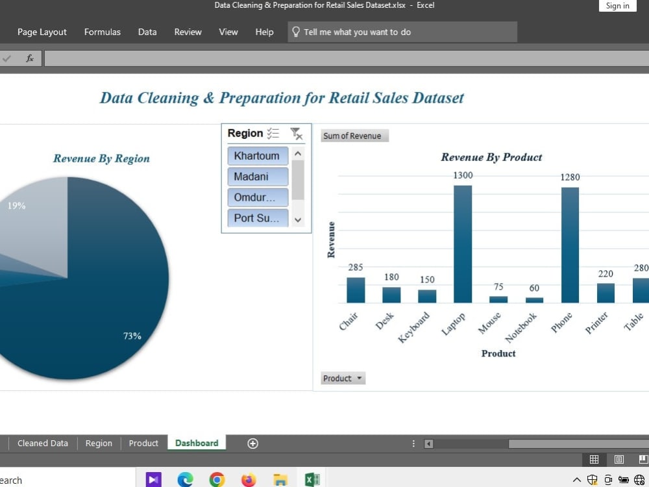The height and width of the screenshot is (487, 649).
Task: Click the Region slicer scrollbar thumb
Action: 298,180
